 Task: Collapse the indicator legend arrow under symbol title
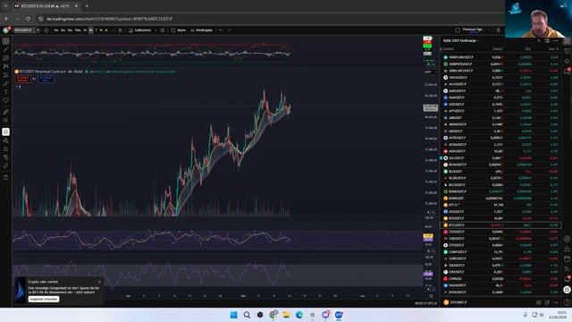pos(18,87)
